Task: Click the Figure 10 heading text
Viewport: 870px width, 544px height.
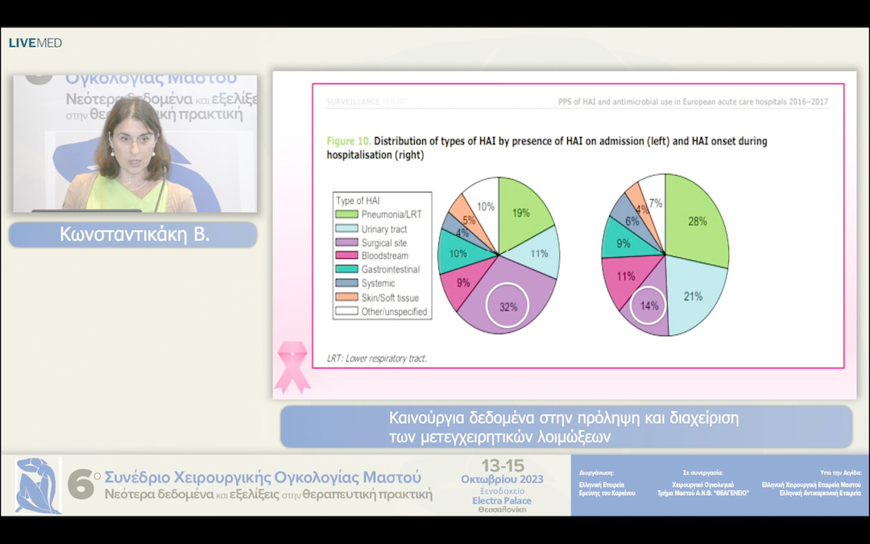Action: pyautogui.click(x=546, y=147)
